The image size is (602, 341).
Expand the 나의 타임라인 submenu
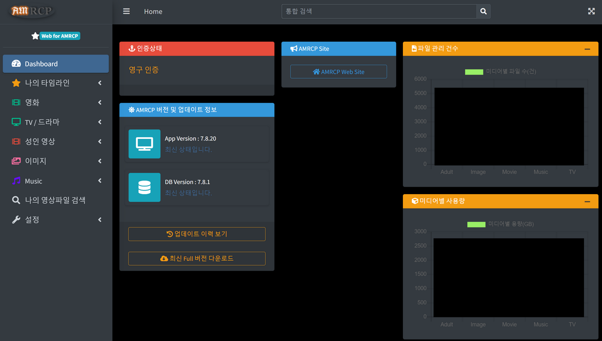[100, 83]
